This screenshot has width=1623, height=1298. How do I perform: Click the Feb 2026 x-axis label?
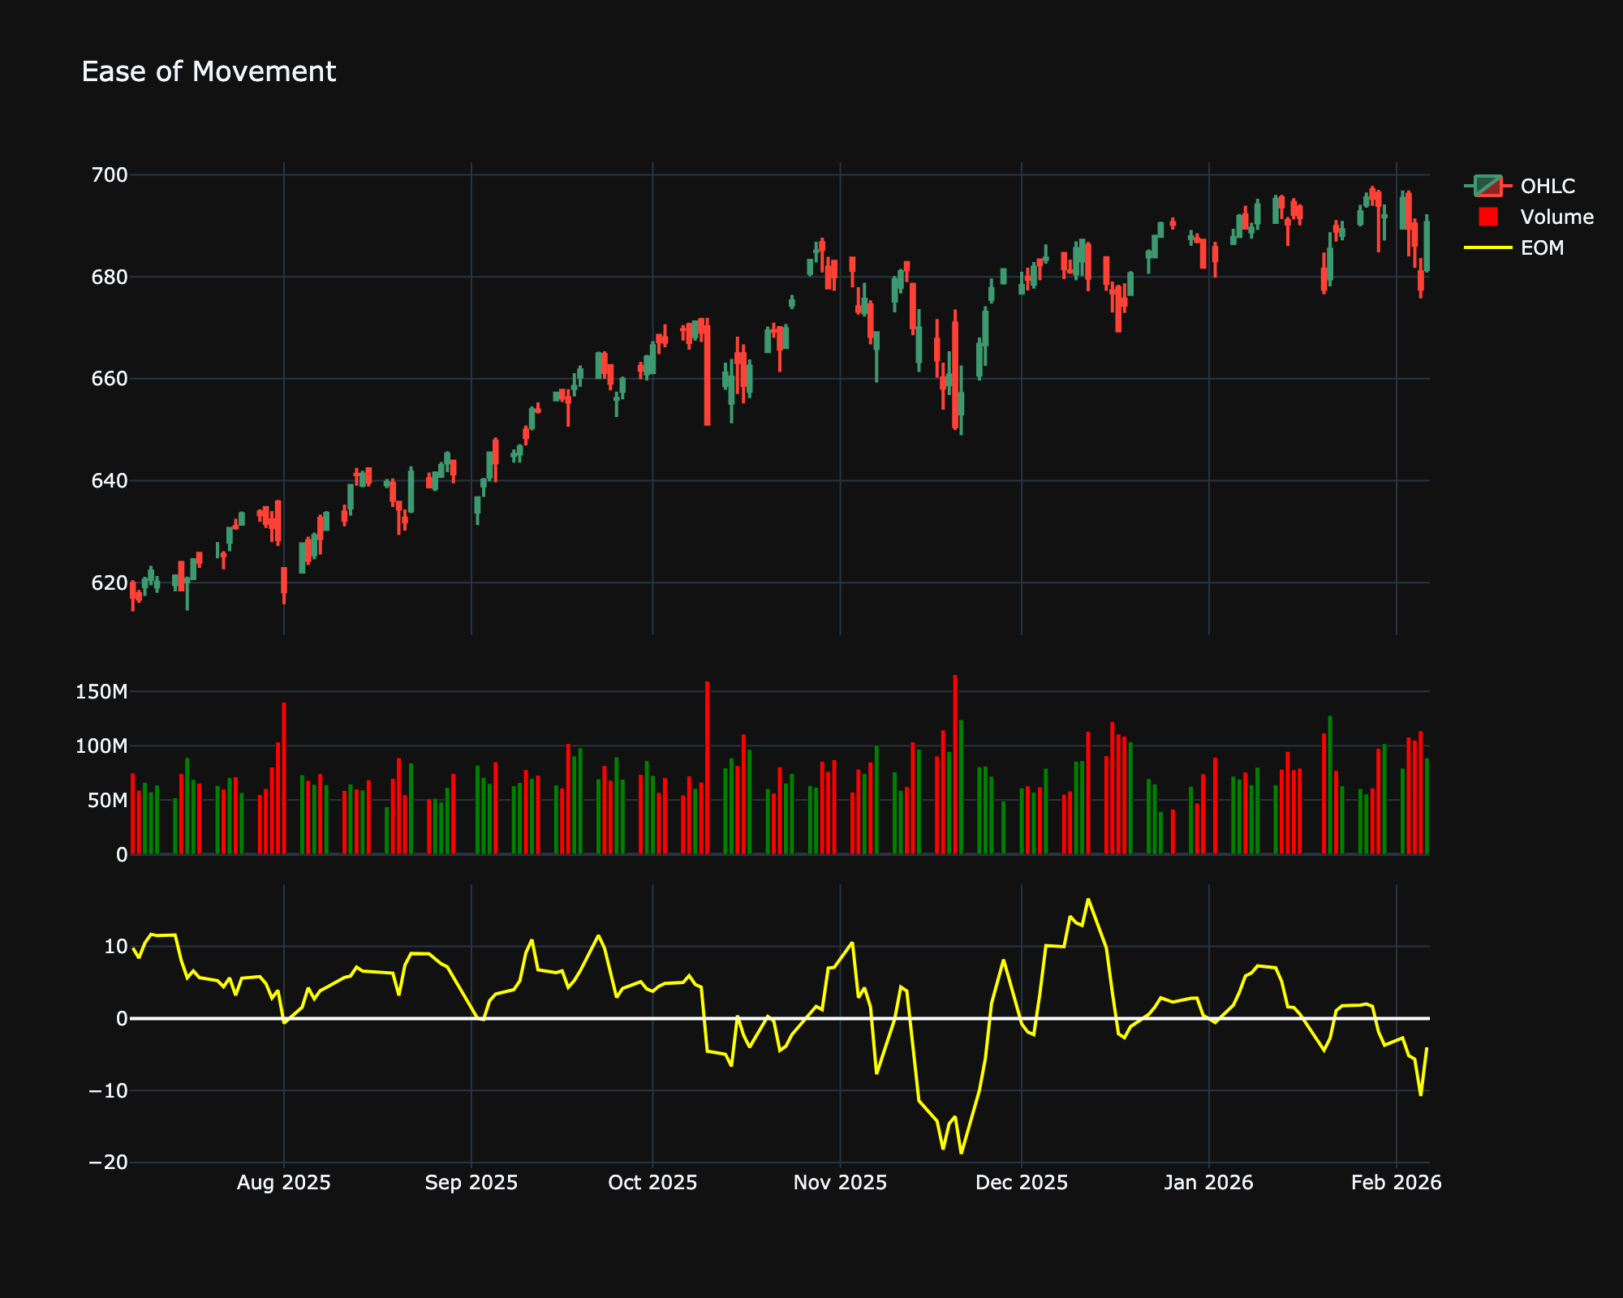1396,1183
